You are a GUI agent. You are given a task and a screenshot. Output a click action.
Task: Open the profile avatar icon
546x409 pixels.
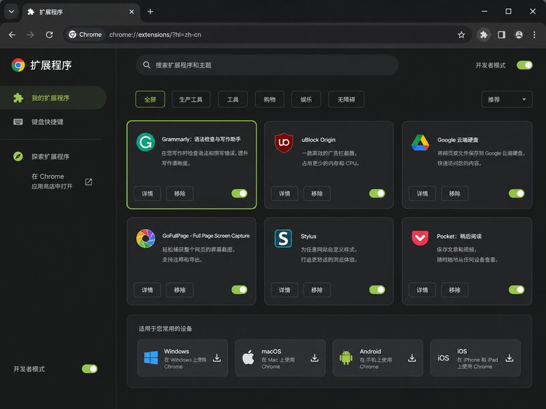519,35
